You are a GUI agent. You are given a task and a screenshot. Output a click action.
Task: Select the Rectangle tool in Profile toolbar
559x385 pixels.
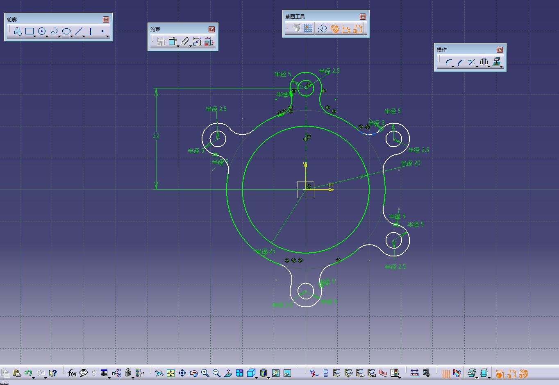point(29,32)
